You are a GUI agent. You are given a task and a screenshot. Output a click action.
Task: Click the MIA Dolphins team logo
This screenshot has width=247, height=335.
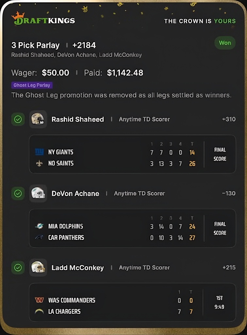pos(39,226)
